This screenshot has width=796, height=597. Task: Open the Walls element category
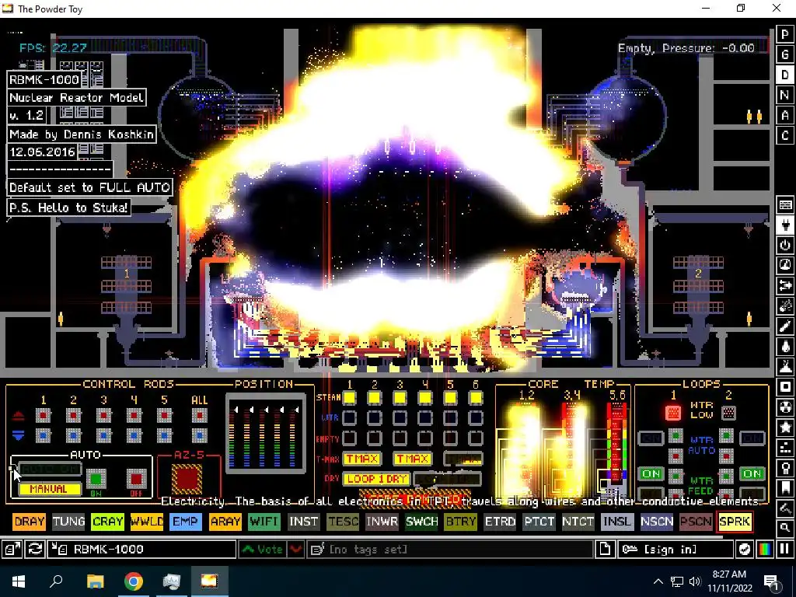[x=785, y=204]
